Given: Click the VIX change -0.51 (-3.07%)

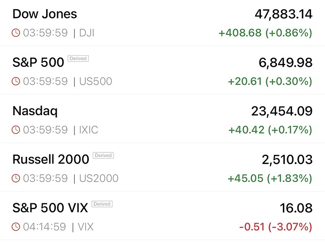Looking at the screenshot, I should (x=275, y=227).
